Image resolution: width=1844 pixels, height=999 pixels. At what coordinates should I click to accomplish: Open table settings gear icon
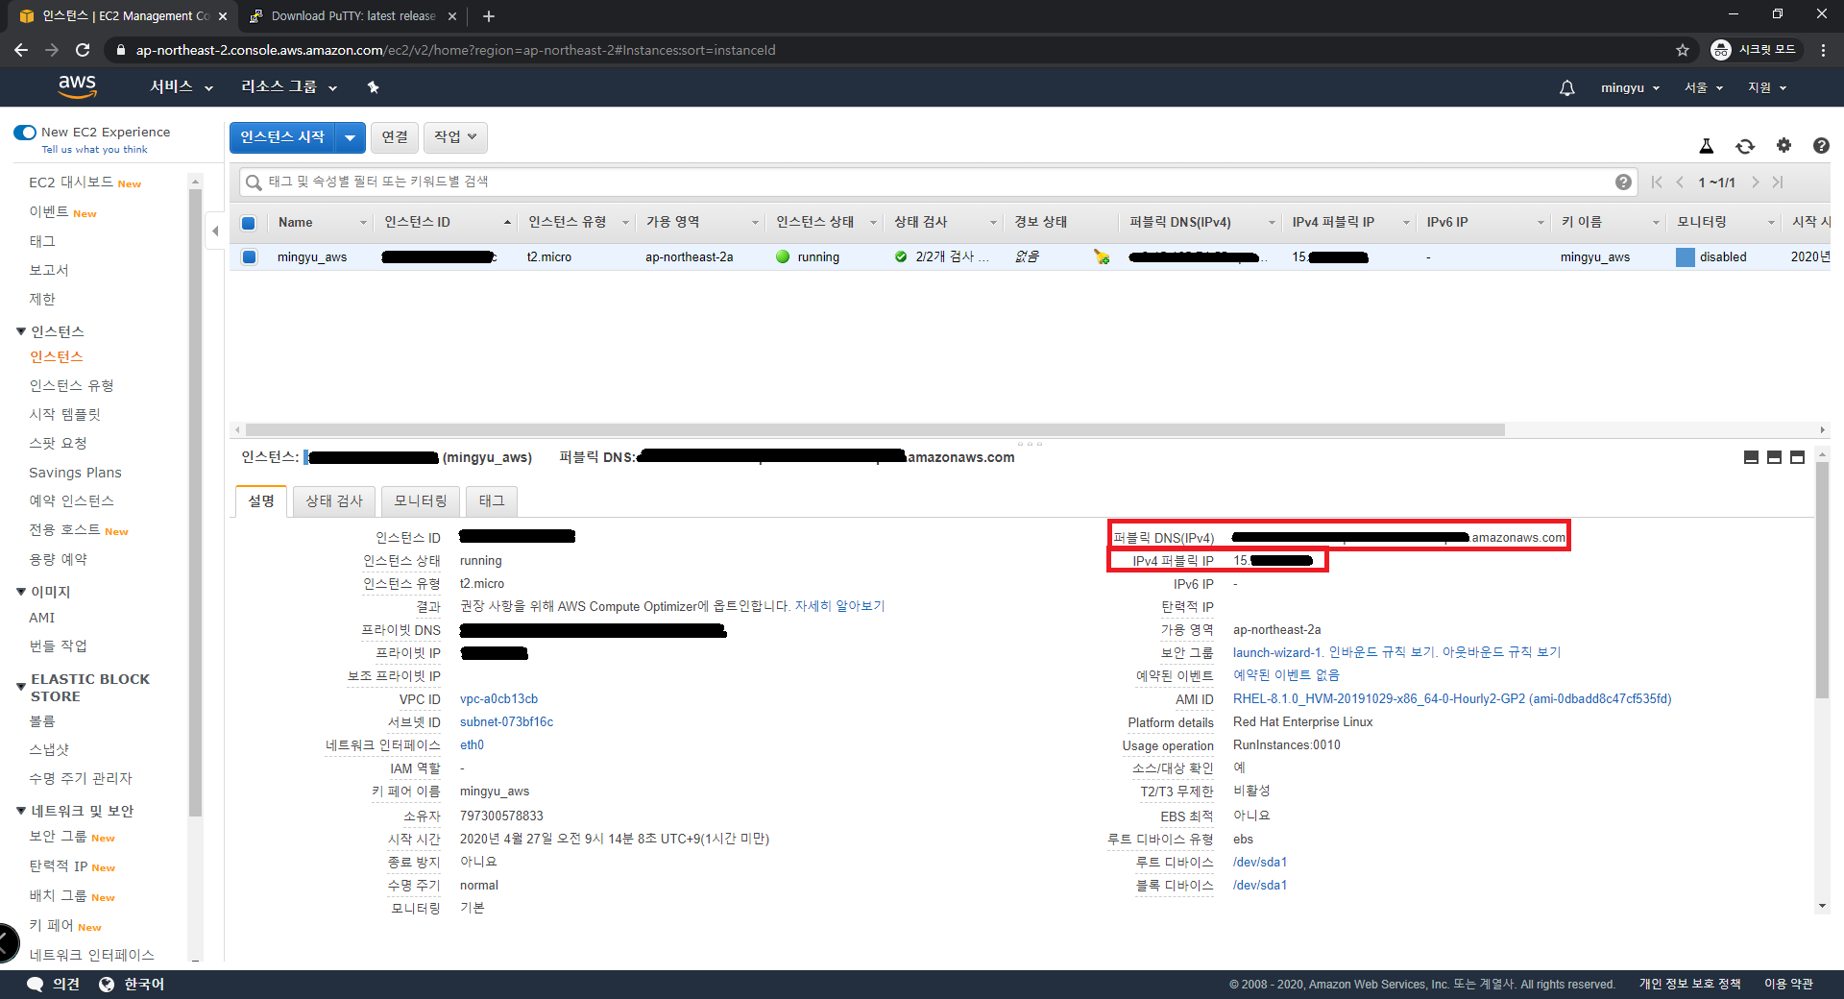point(1783,145)
